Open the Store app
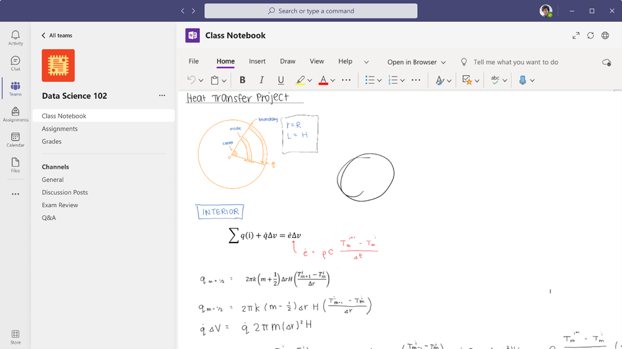Image resolution: width=622 pixels, height=349 pixels. [x=16, y=337]
